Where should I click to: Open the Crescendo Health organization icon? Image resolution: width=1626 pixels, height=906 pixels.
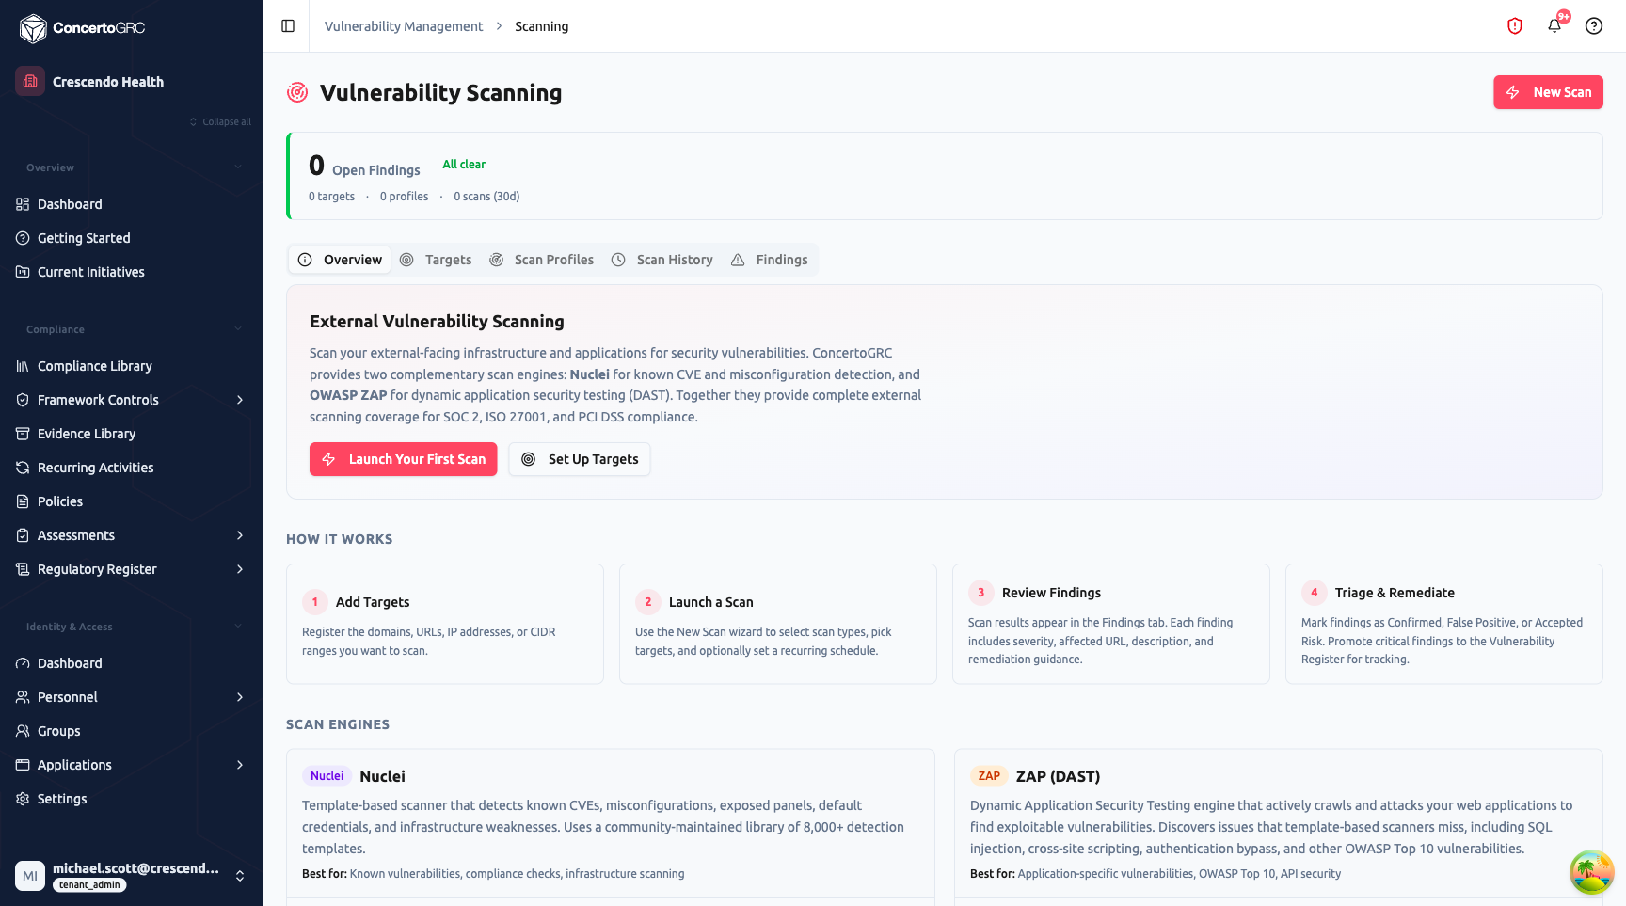click(x=30, y=81)
